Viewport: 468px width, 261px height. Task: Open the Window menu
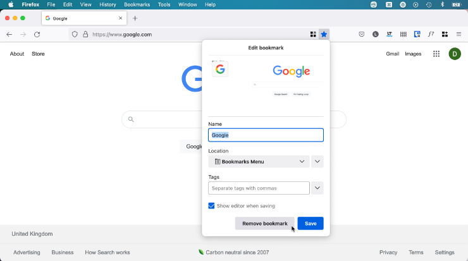pos(187,4)
